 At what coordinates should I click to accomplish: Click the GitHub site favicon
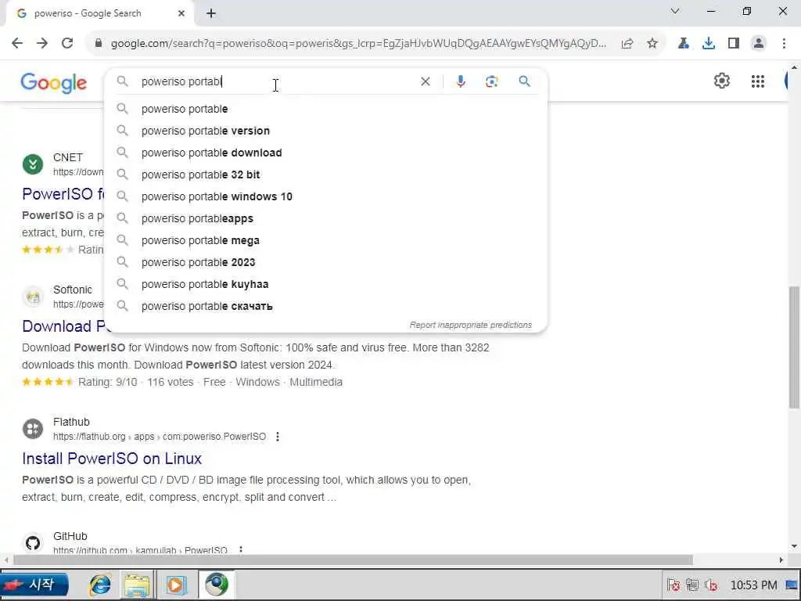(33, 543)
